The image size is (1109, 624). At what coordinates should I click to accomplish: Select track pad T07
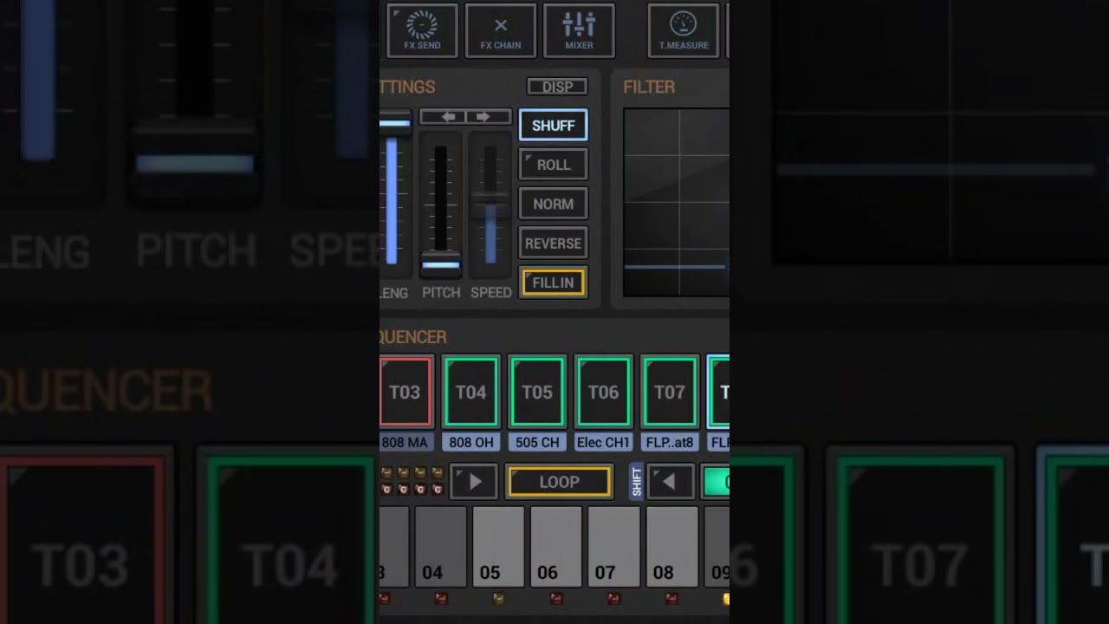pyautogui.click(x=670, y=392)
